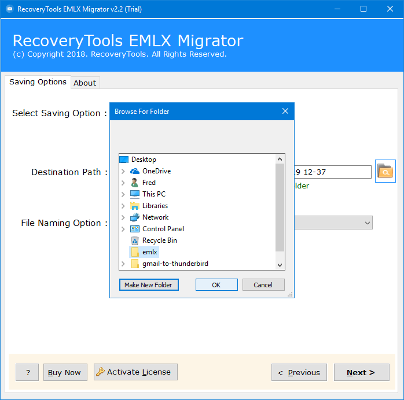Screen dimensions: 404x400
Task: Select the Fred label in tree
Action: point(149,183)
